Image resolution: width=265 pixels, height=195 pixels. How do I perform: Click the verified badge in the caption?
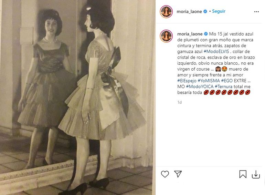[206, 34]
